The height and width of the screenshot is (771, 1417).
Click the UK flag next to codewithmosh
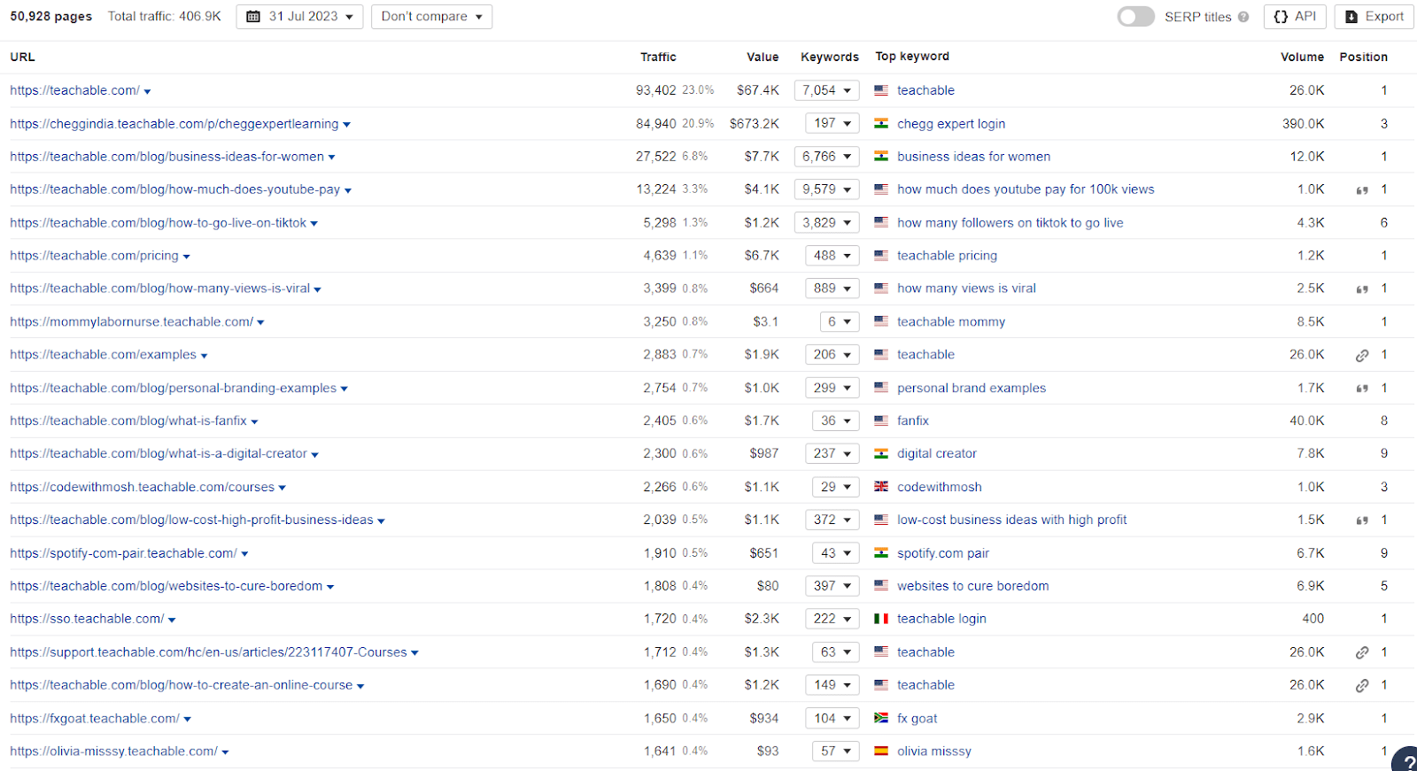point(881,487)
